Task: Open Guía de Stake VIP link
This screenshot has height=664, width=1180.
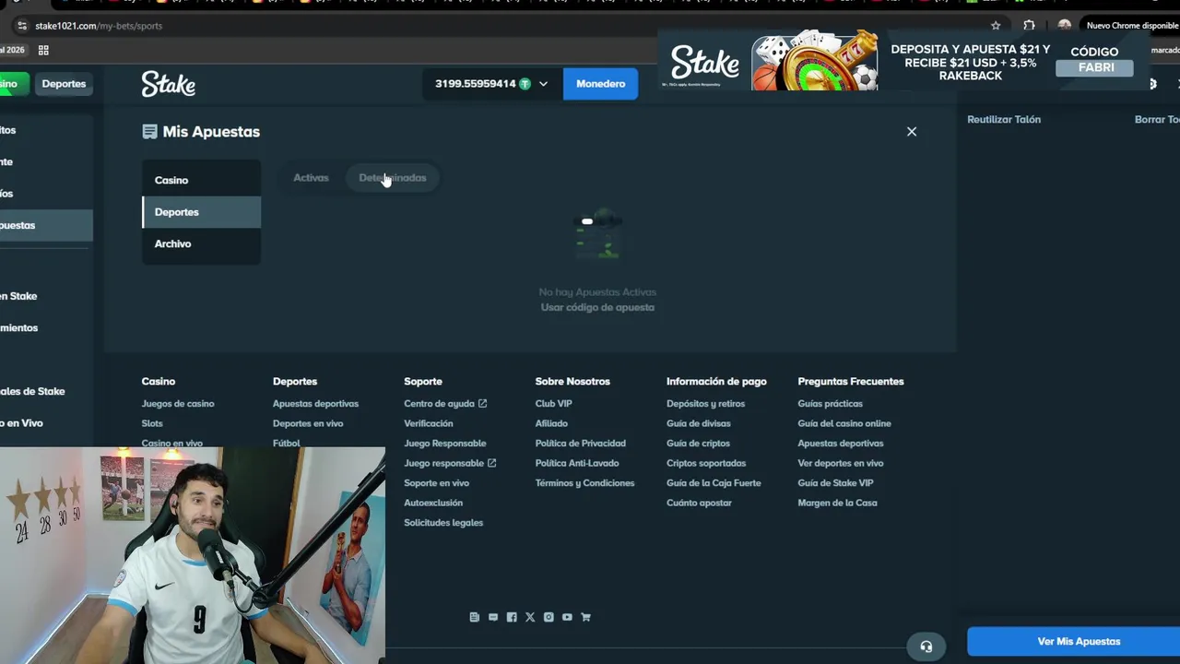Action: tap(835, 483)
